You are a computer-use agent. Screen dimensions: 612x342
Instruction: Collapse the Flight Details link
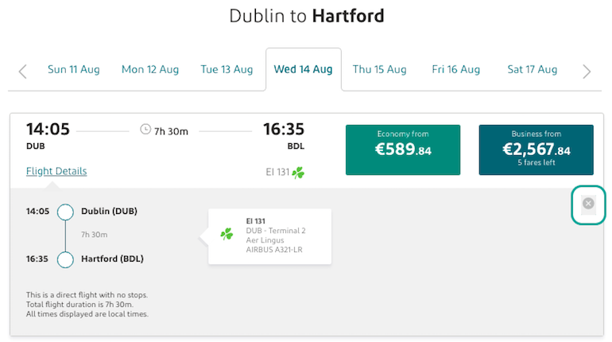[x=56, y=171]
